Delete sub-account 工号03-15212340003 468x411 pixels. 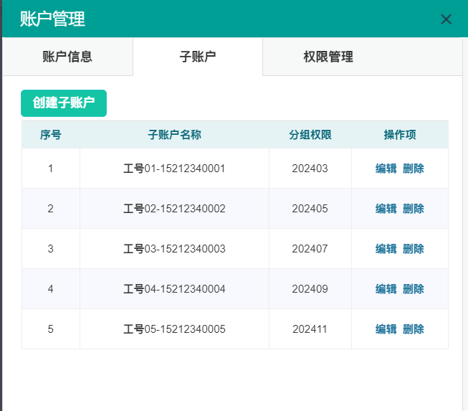point(414,249)
